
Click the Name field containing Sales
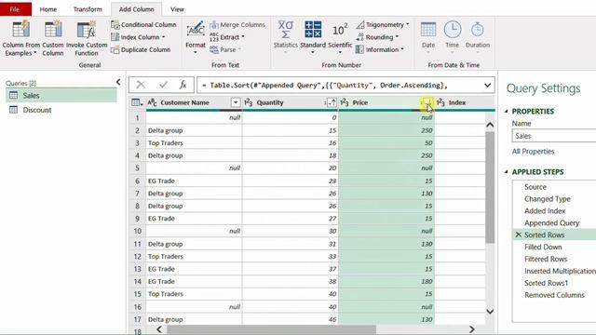pos(554,136)
